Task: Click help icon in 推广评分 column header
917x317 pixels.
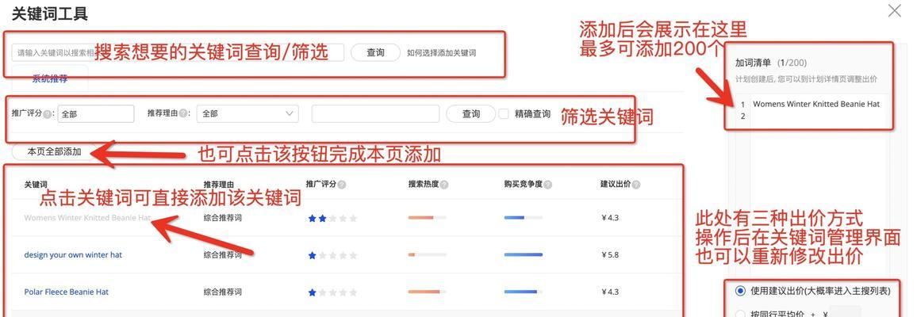Action: tap(342, 185)
